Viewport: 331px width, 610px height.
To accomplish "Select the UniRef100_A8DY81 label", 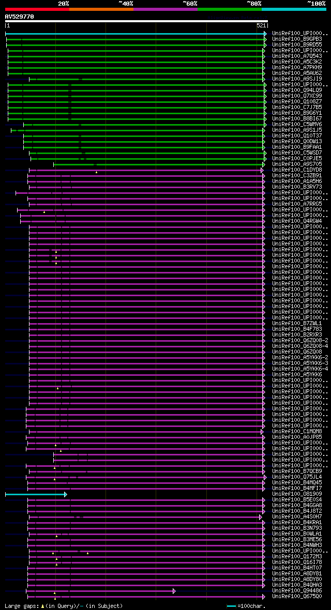I will pyautogui.click(x=297, y=573).
